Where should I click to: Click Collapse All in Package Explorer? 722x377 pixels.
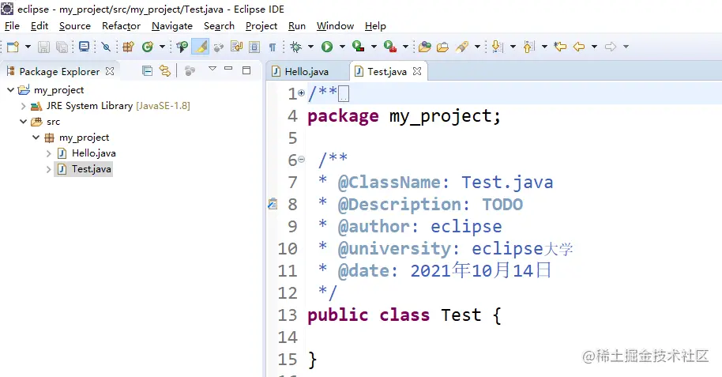(148, 70)
